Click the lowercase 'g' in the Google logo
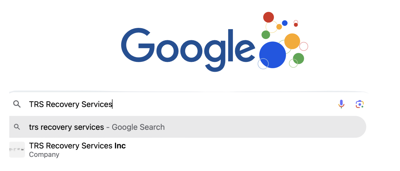Viewport: 400px width, 171px height. click(x=215, y=55)
